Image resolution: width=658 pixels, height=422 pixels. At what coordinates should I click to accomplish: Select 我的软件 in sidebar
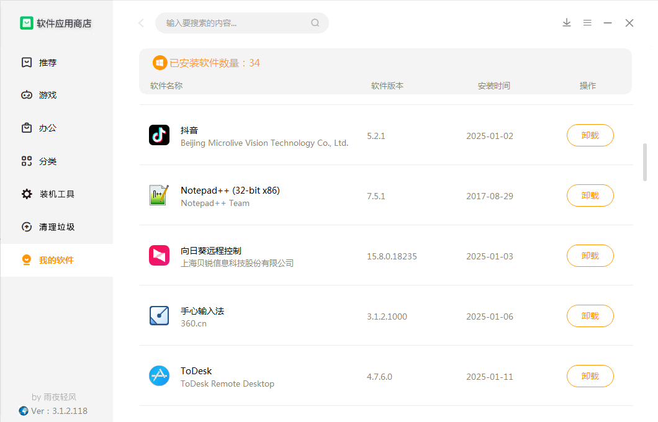(x=56, y=260)
